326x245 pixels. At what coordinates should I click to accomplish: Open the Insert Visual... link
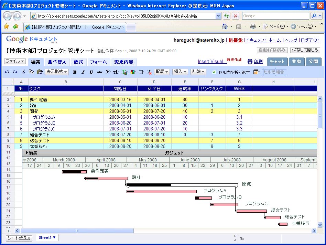pyautogui.click(x=212, y=62)
